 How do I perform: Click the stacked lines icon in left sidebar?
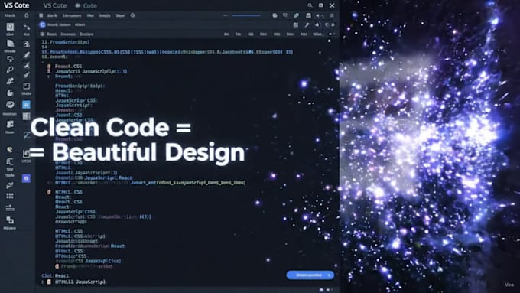(x=10, y=208)
